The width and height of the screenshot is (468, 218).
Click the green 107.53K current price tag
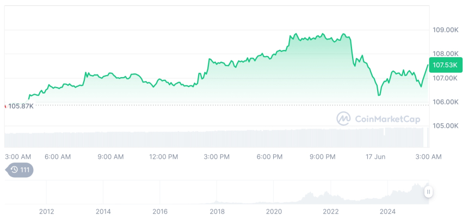pos(445,65)
